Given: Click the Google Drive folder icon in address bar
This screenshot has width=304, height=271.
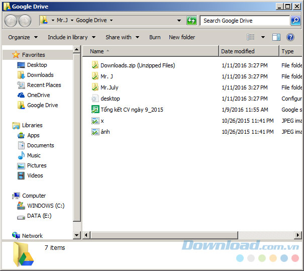Looking at the screenshot, I should (x=44, y=20).
